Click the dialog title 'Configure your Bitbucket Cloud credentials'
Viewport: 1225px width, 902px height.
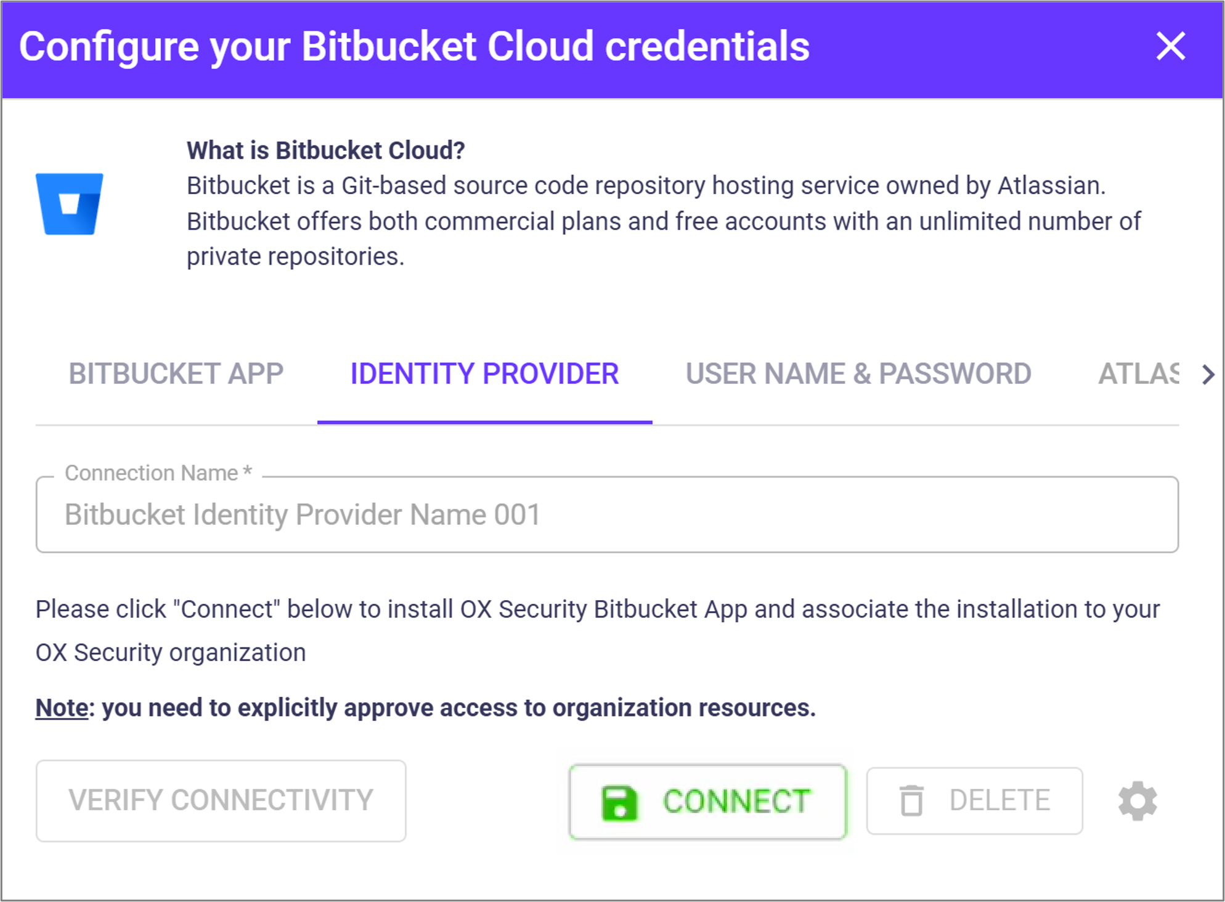pos(414,47)
